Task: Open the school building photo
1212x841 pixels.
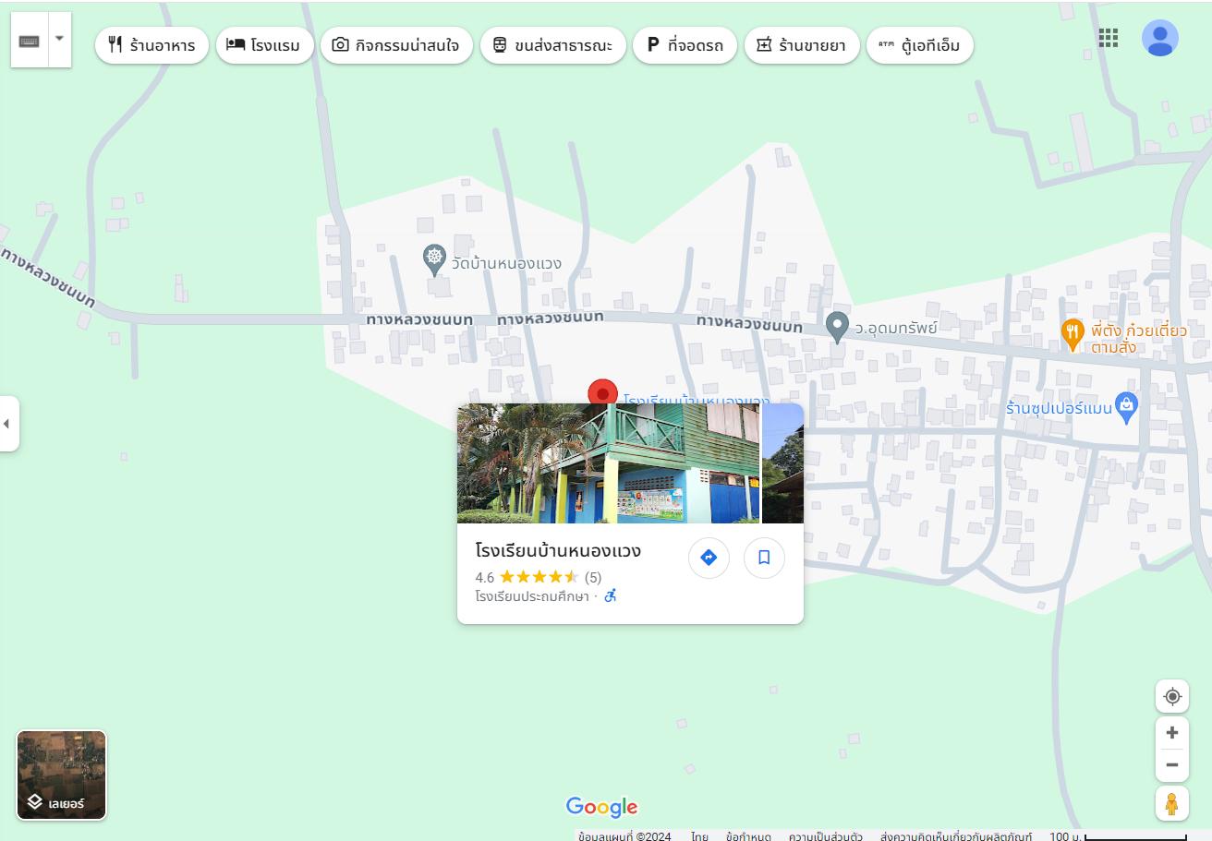Action: tap(608, 463)
